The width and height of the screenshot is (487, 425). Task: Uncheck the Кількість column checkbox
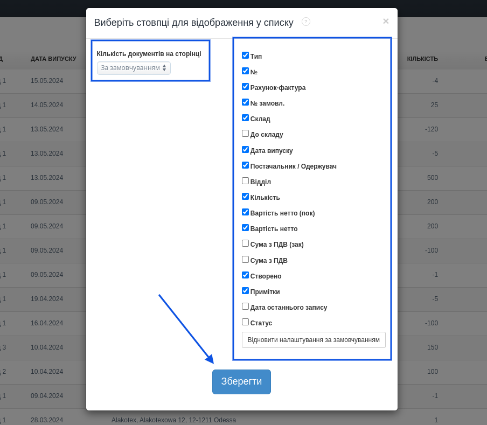tap(245, 197)
